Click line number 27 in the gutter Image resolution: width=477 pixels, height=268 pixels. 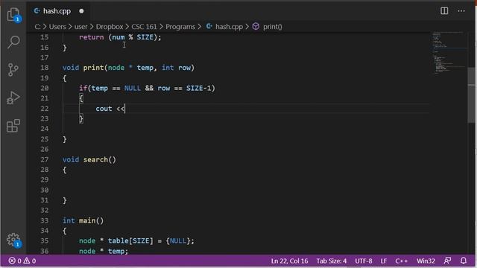point(45,159)
